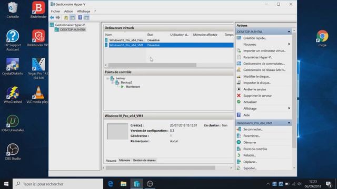This screenshot has width=337, height=189.
Task: Click Déplacer action
Action: point(250,162)
